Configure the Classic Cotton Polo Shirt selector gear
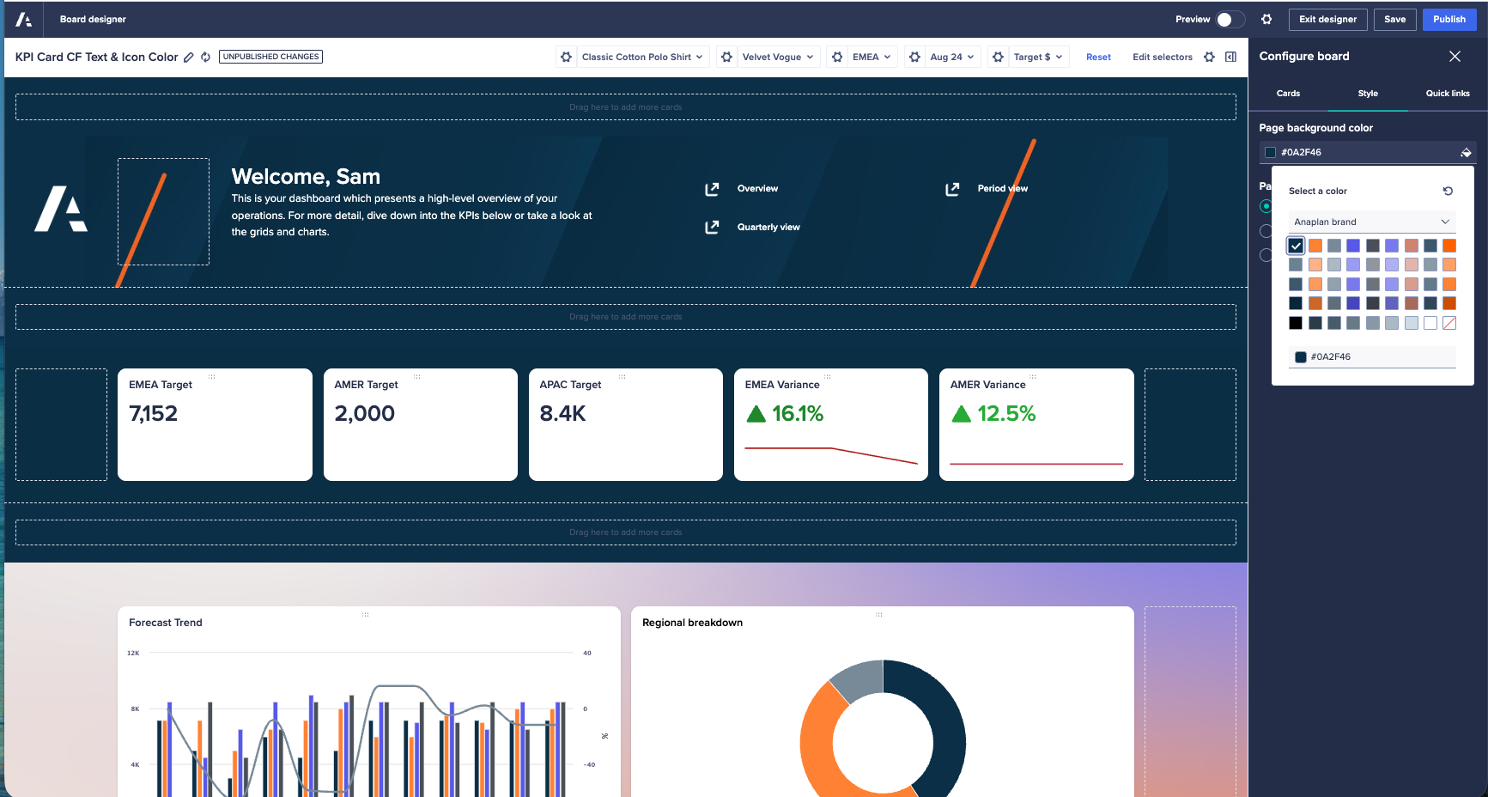The width and height of the screenshot is (1488, 797). pyautogui.click(x=566, y=57)
